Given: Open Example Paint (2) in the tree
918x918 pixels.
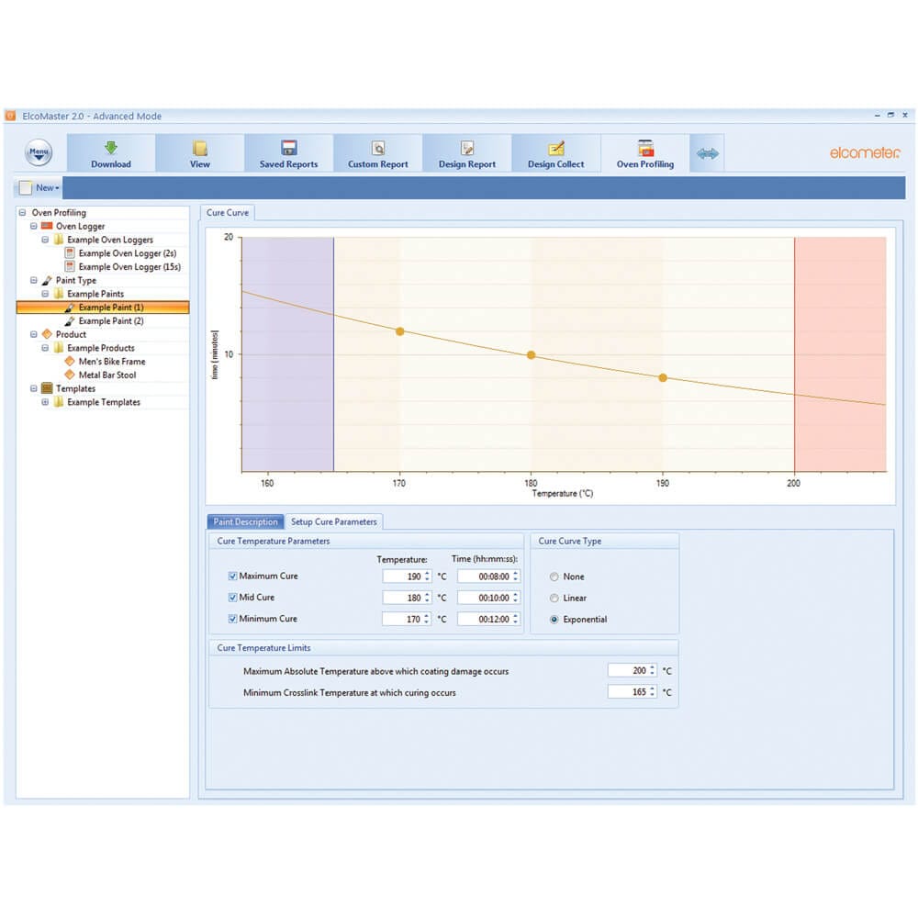Looking at the screenshot, I should pos(110,320).
